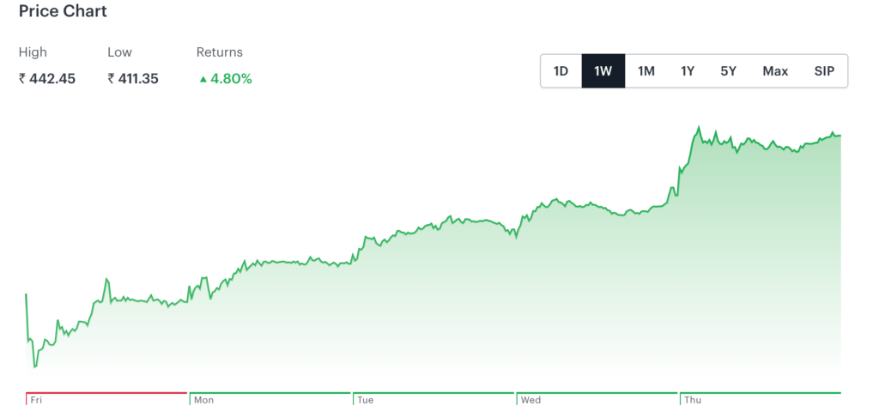879x418 pixels.
Task: Select the Thu day marker on the axis
Action: click(x=692, y=400)
